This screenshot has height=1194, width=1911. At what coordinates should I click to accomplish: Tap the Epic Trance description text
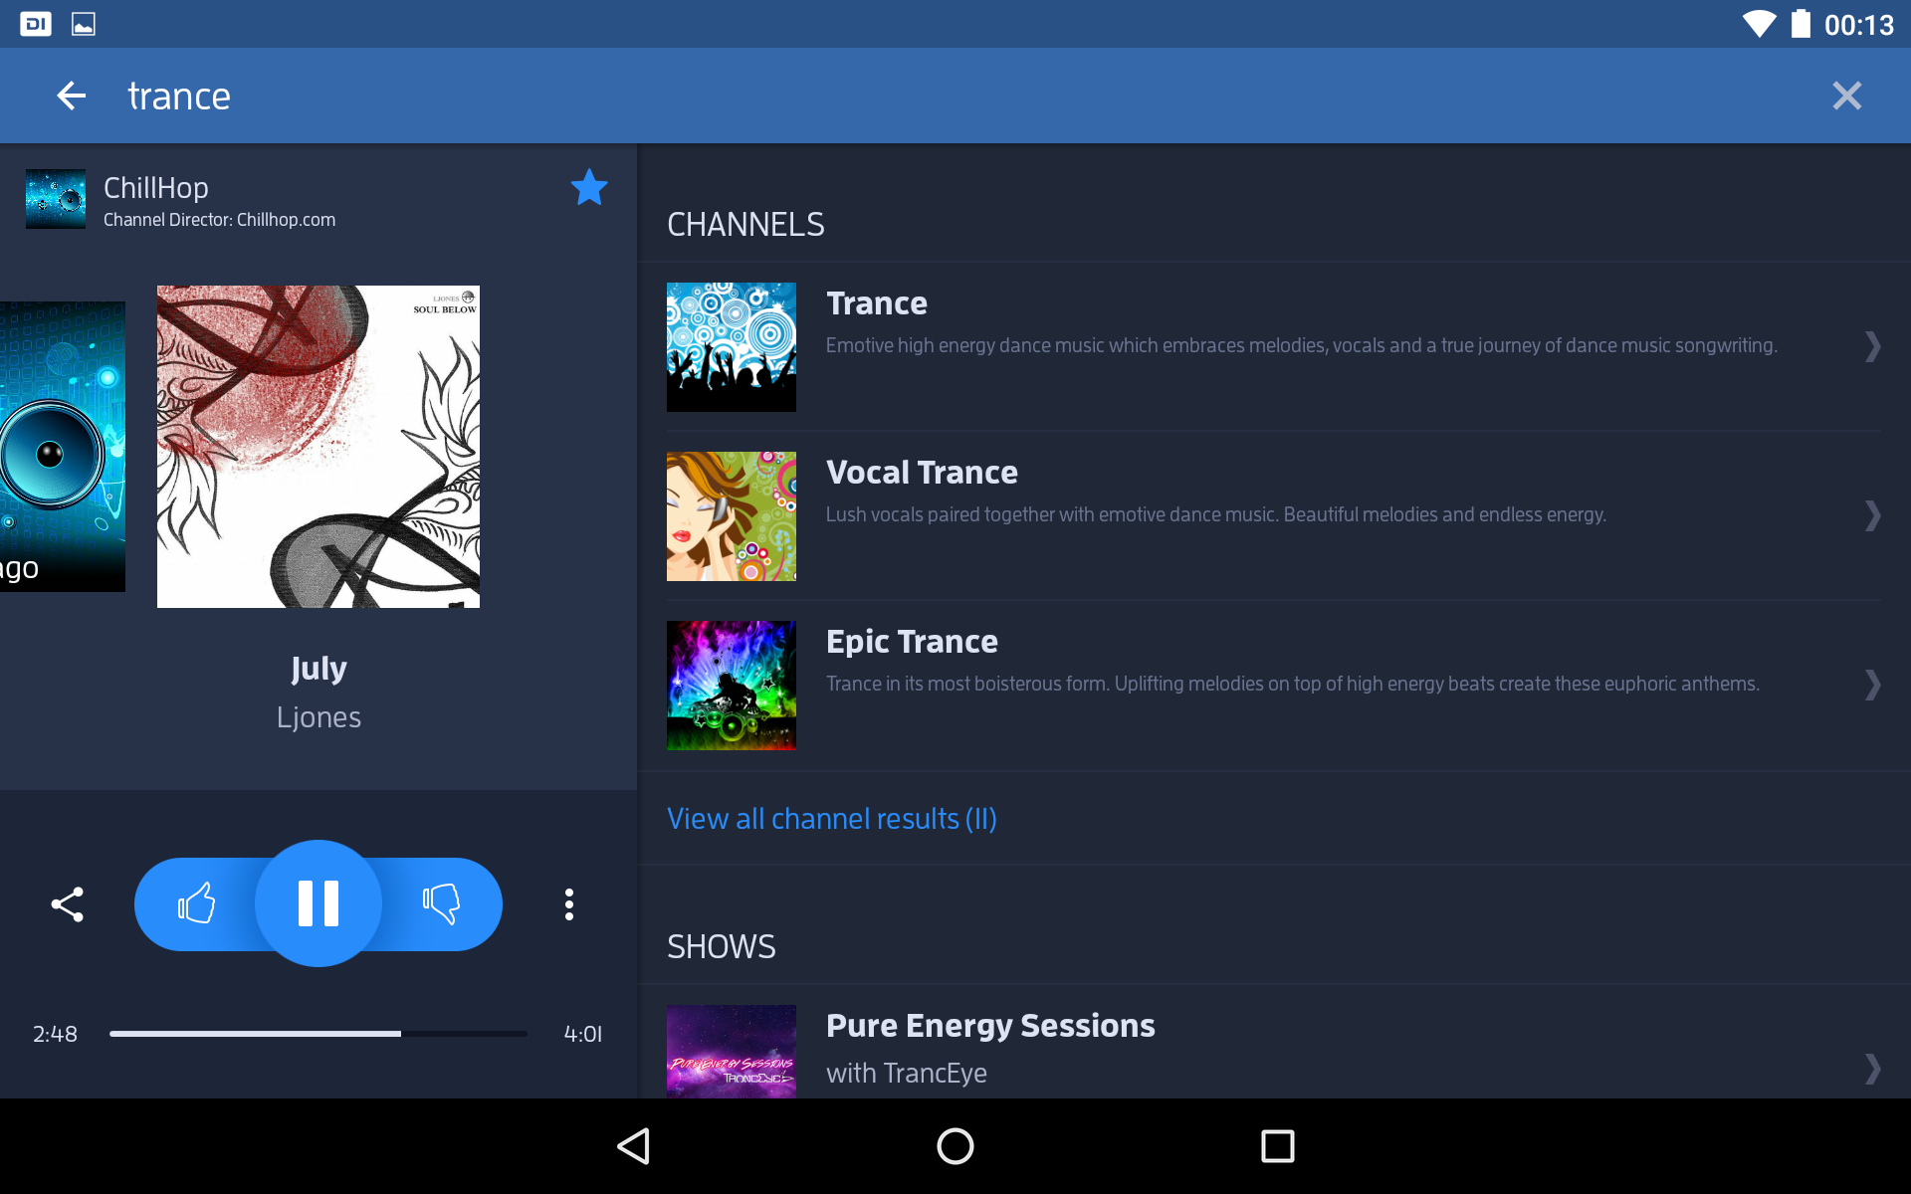(1293, 684)
